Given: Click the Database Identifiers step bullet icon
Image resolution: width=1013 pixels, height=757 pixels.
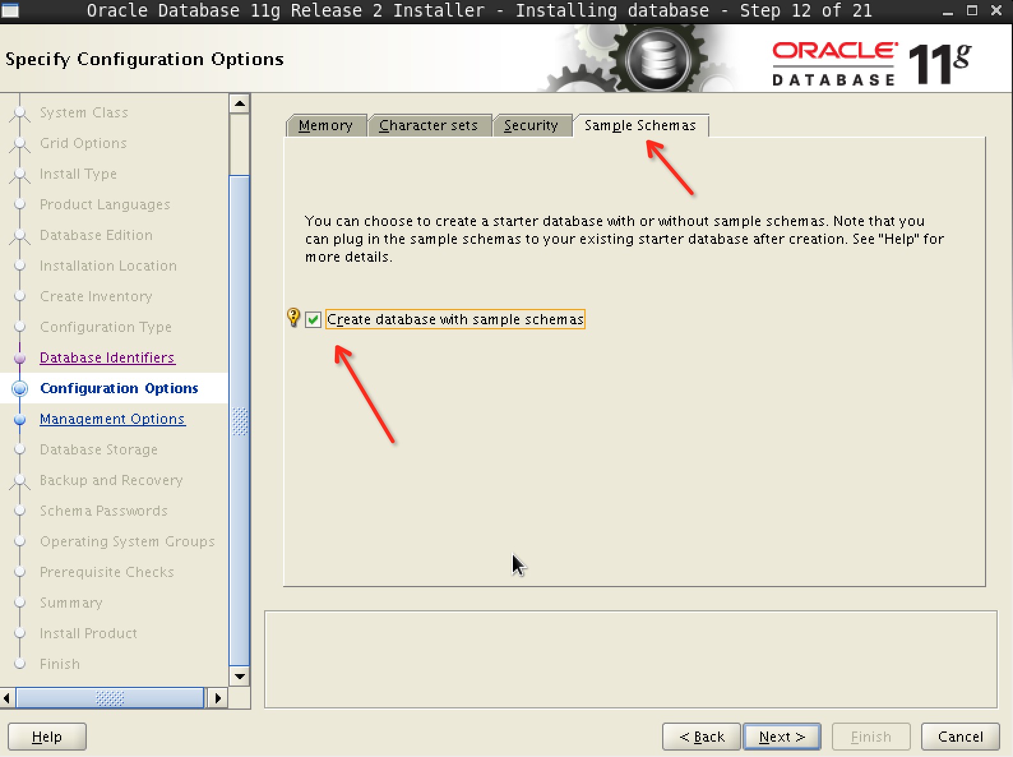Looking at the screenshot, I should pos(20,358).
